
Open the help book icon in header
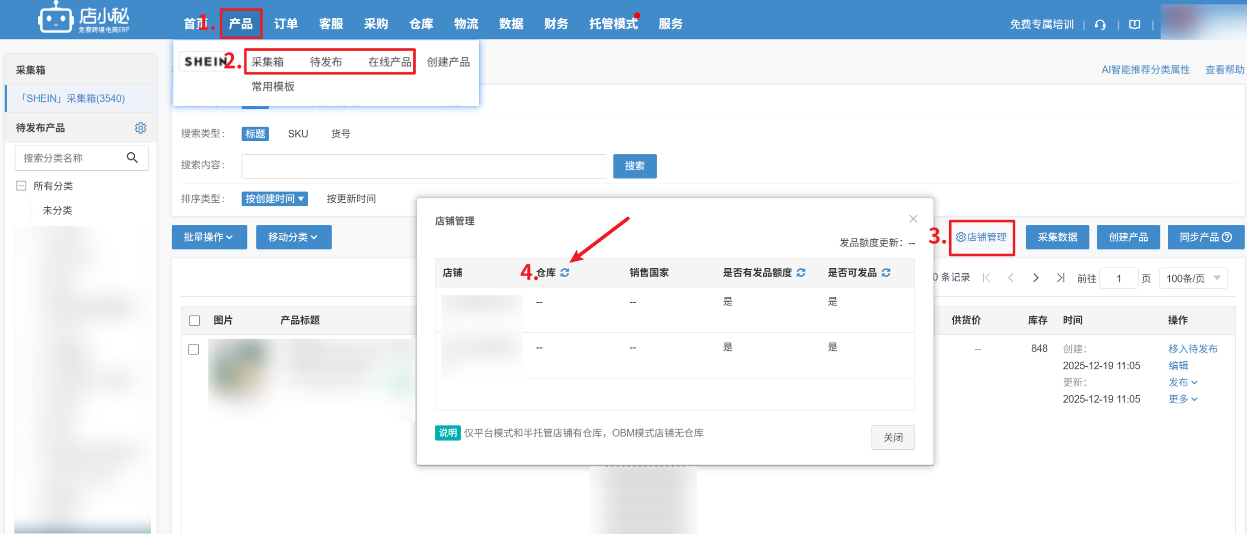pyautogui.click(x=1134, y=25)
